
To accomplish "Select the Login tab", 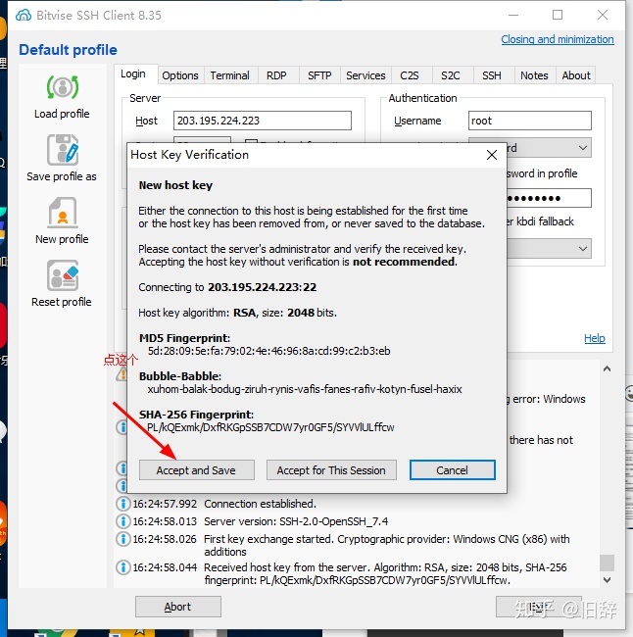I will tap(133, 73).
